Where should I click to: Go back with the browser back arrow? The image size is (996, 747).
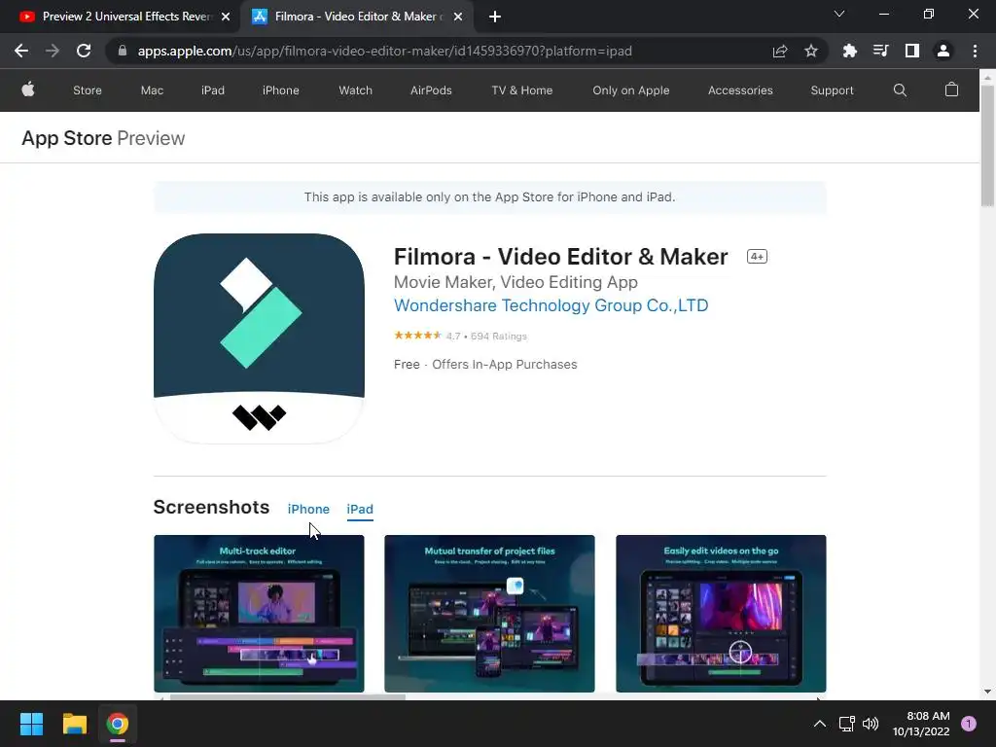tap(21, 51)
